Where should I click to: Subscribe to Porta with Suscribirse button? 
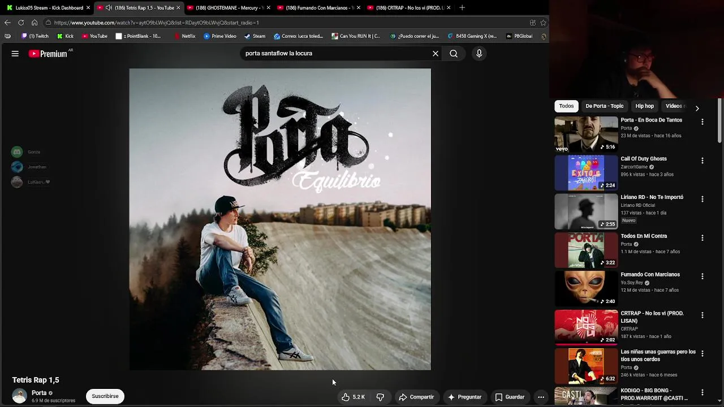105,396
